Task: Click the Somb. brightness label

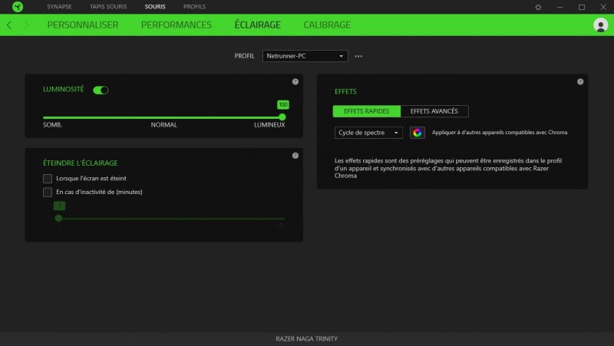Action: coord(52,125)
